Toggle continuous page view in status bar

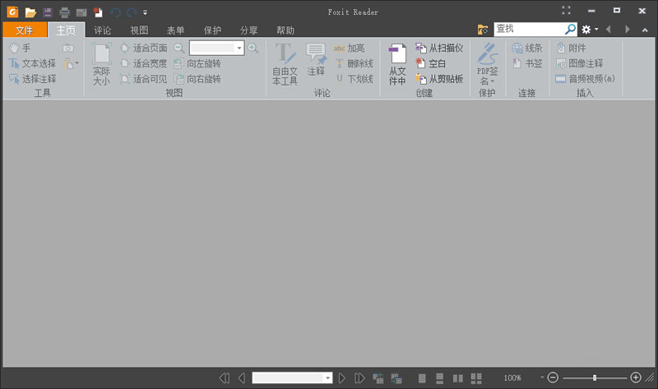click(x=440, y=377)
